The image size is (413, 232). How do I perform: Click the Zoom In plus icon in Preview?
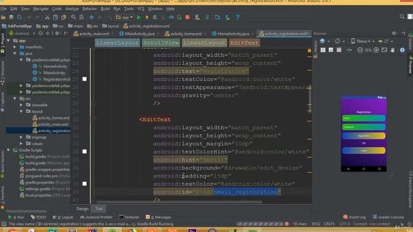pyautogui.click(x=376, y=50)
